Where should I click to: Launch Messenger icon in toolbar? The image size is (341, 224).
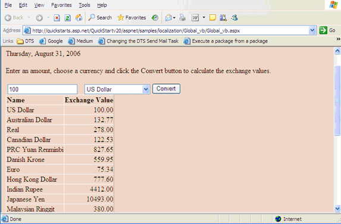(x=234, y=18)
